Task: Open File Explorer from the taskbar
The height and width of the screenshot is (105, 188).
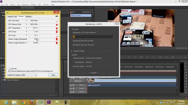Action: pyautogui.click(x=14, y=102)
